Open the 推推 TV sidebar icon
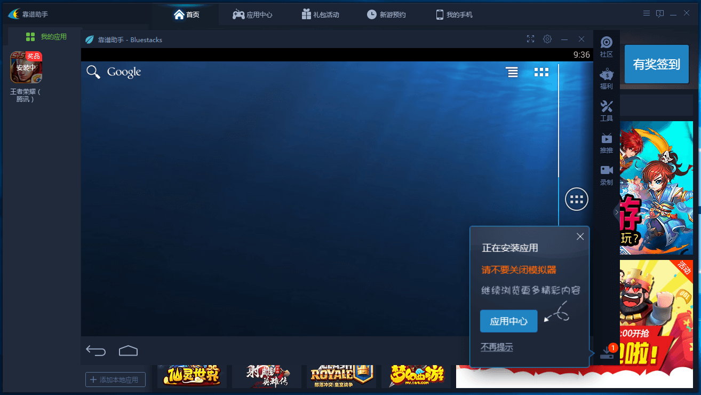 click(x=606, y=143)
